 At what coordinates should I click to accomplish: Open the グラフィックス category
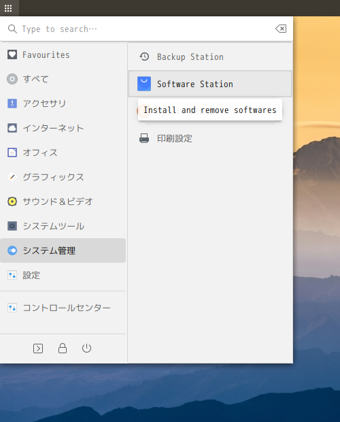pos(63,177)
